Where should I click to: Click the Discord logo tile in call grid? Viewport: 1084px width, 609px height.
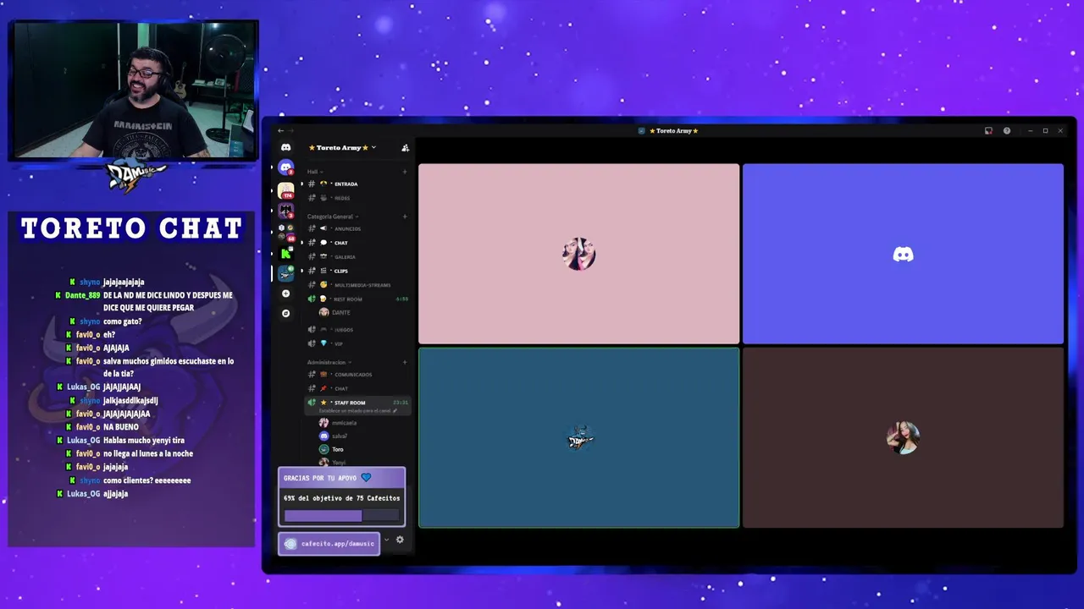click(903, 254)
